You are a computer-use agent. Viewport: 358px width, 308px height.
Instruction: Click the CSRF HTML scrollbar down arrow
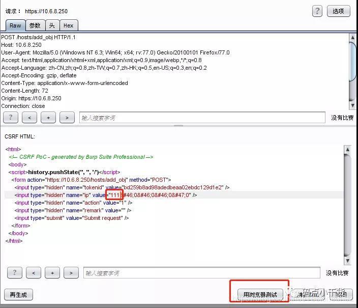(x=347, y=261)
